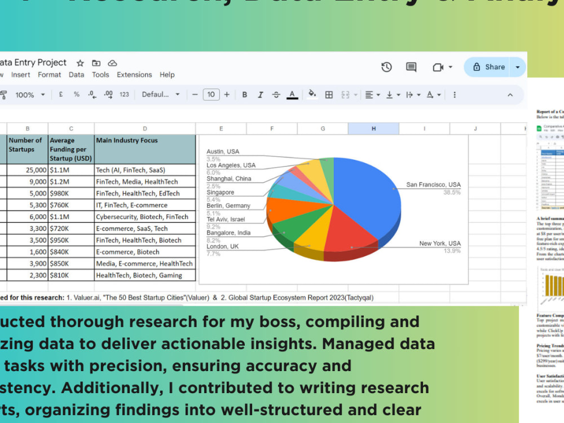This screenshot has height=423, width=564.
Task: Expand the merge cells dropdown arrow
Action: tap(355, 95)
